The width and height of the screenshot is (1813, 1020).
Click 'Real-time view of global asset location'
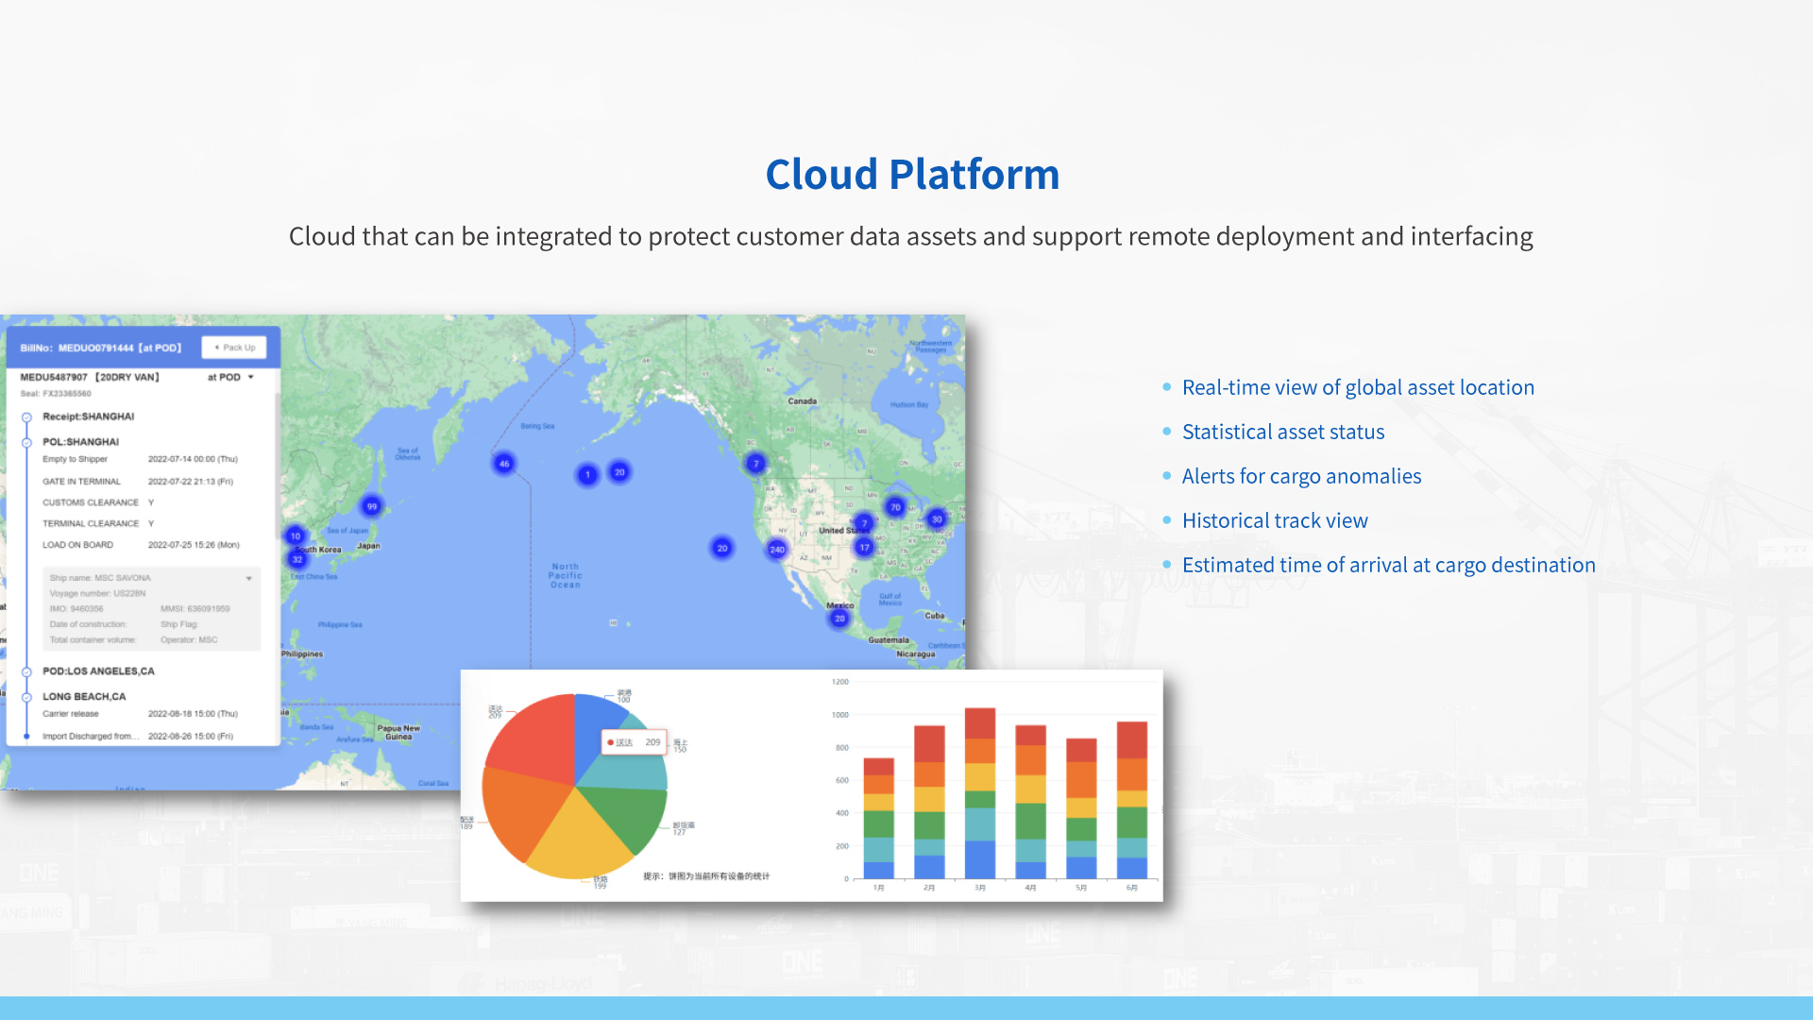(1358, 387)
